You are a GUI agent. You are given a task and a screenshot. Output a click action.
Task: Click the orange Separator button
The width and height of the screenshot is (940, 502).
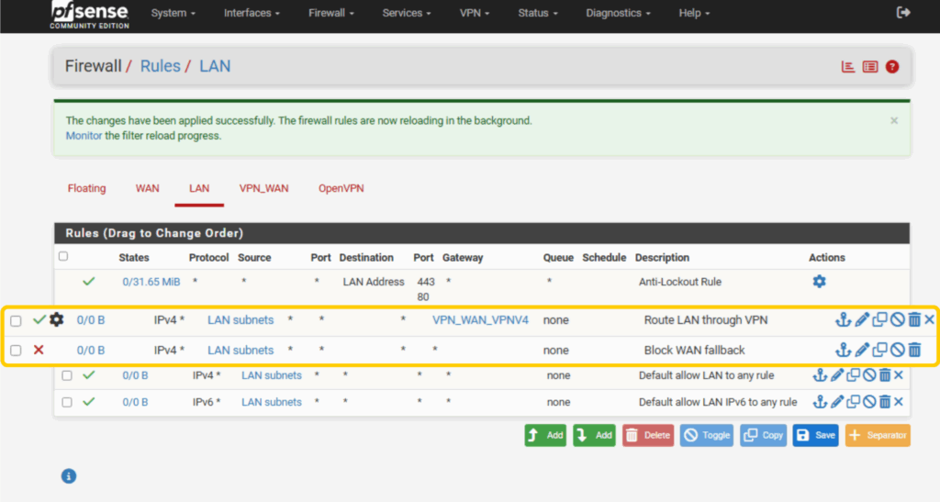coord(878,436)
